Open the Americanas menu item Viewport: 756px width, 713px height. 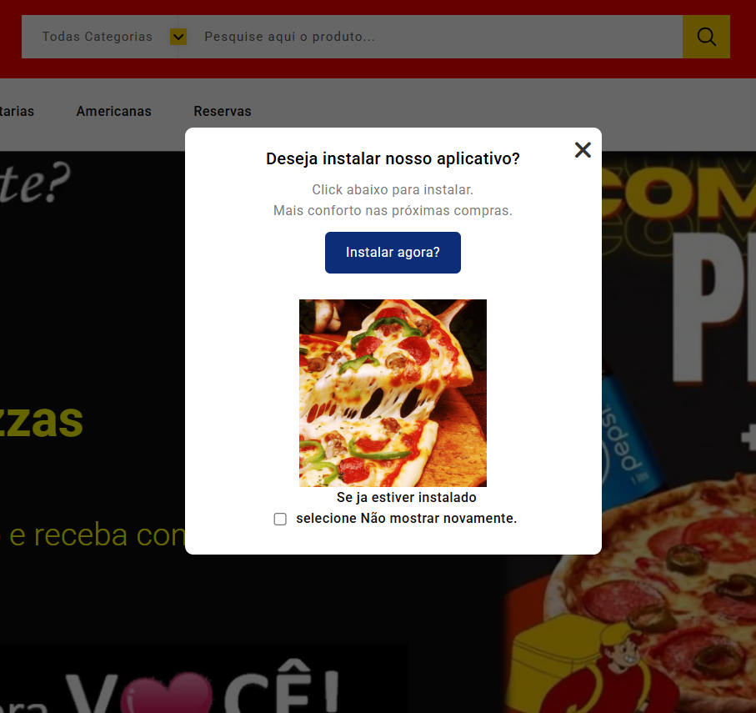coord(113,111)
